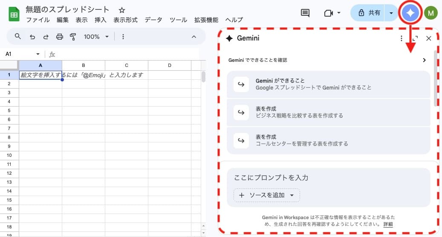Viewport: 442px width, 237px height.
Task: Select column C header
Action: (127, 65)
